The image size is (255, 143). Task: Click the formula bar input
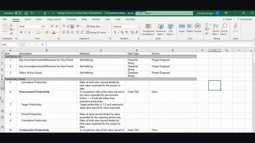[150, 44]
